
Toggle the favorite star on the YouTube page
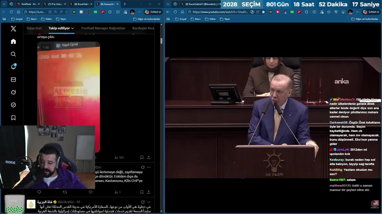(x=263, y=12)
